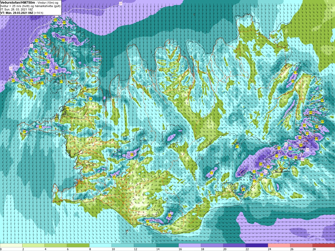Choose the dark indigo 22–24 legend swatch
The height and width of the screenshot is (251, 335).
tap(257, 245)
